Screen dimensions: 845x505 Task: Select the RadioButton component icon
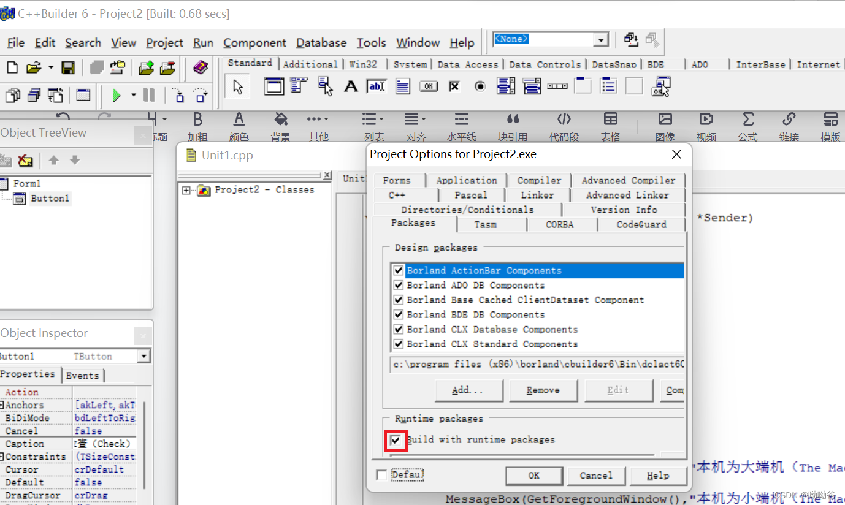(480, 86)
